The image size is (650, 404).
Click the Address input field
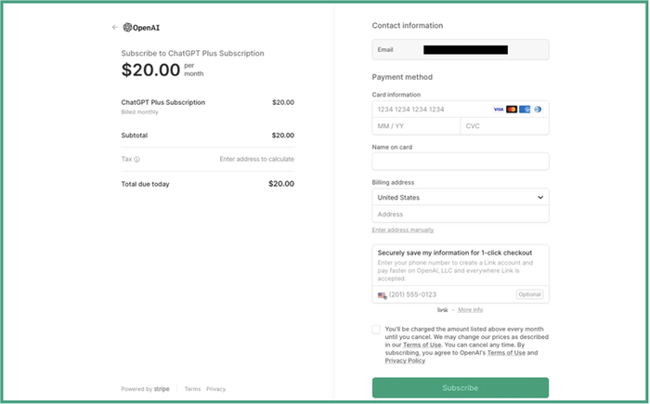point(460,215)
